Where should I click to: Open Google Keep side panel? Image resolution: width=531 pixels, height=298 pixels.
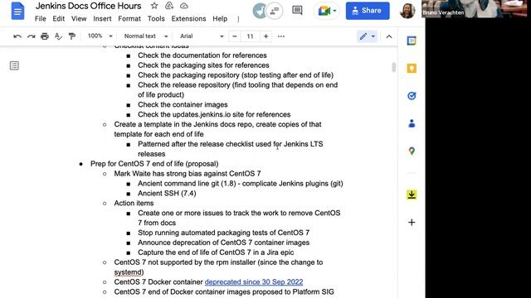pos(412,68)
